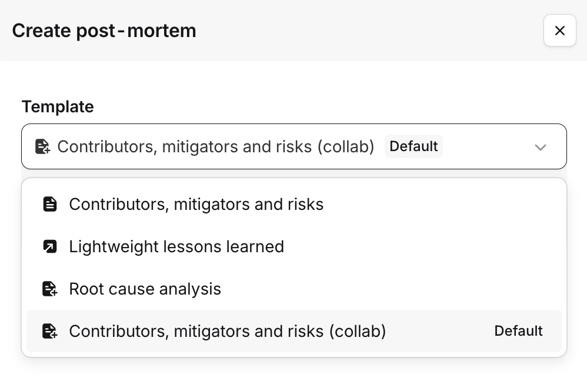587x381 pixels.
Task: Select "Contributors, mitigators and risks (collab)" list option
Action: coord(227,332)
